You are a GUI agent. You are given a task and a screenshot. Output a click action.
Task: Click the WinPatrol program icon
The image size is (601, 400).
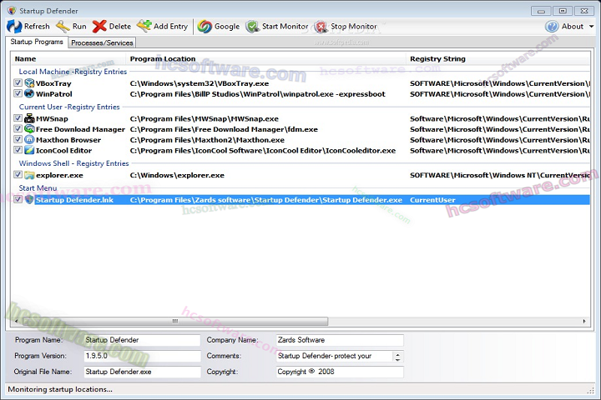29,93
